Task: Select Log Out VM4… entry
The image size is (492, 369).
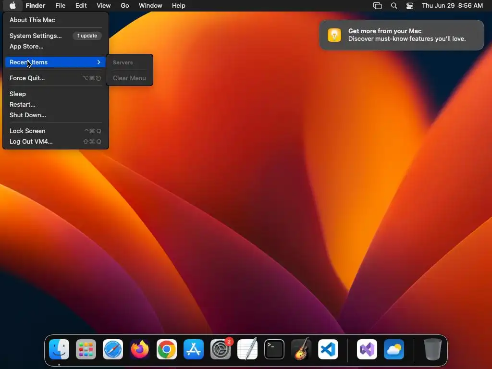Action: (x=56, y=142)
